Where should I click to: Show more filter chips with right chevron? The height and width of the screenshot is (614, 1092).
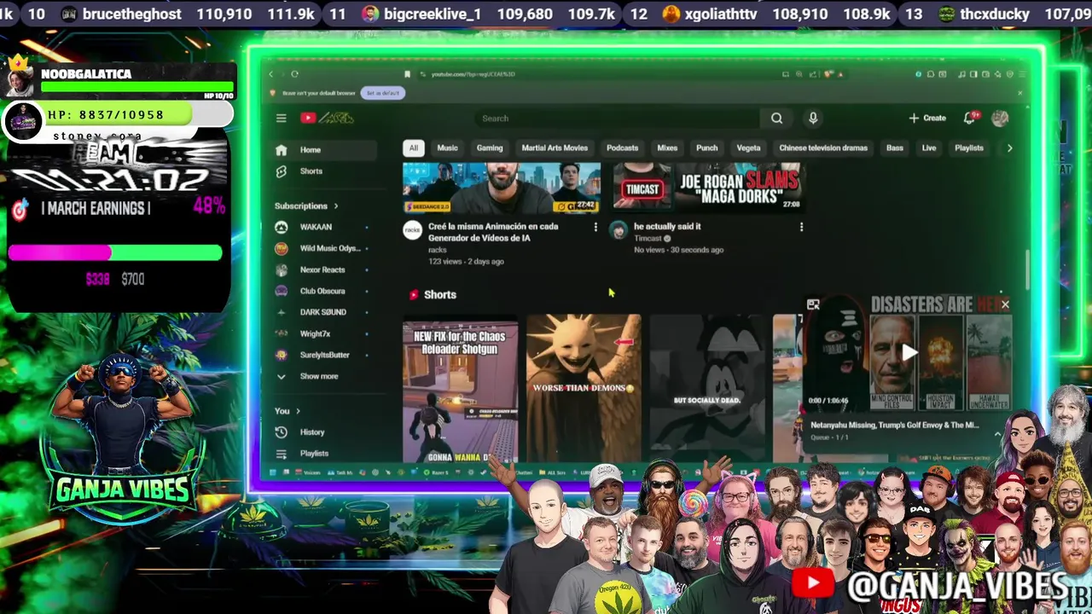tap(1009, 148)
